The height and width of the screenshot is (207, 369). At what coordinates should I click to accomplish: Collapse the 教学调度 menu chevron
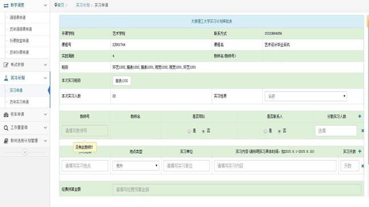click(x=45, y=5)
